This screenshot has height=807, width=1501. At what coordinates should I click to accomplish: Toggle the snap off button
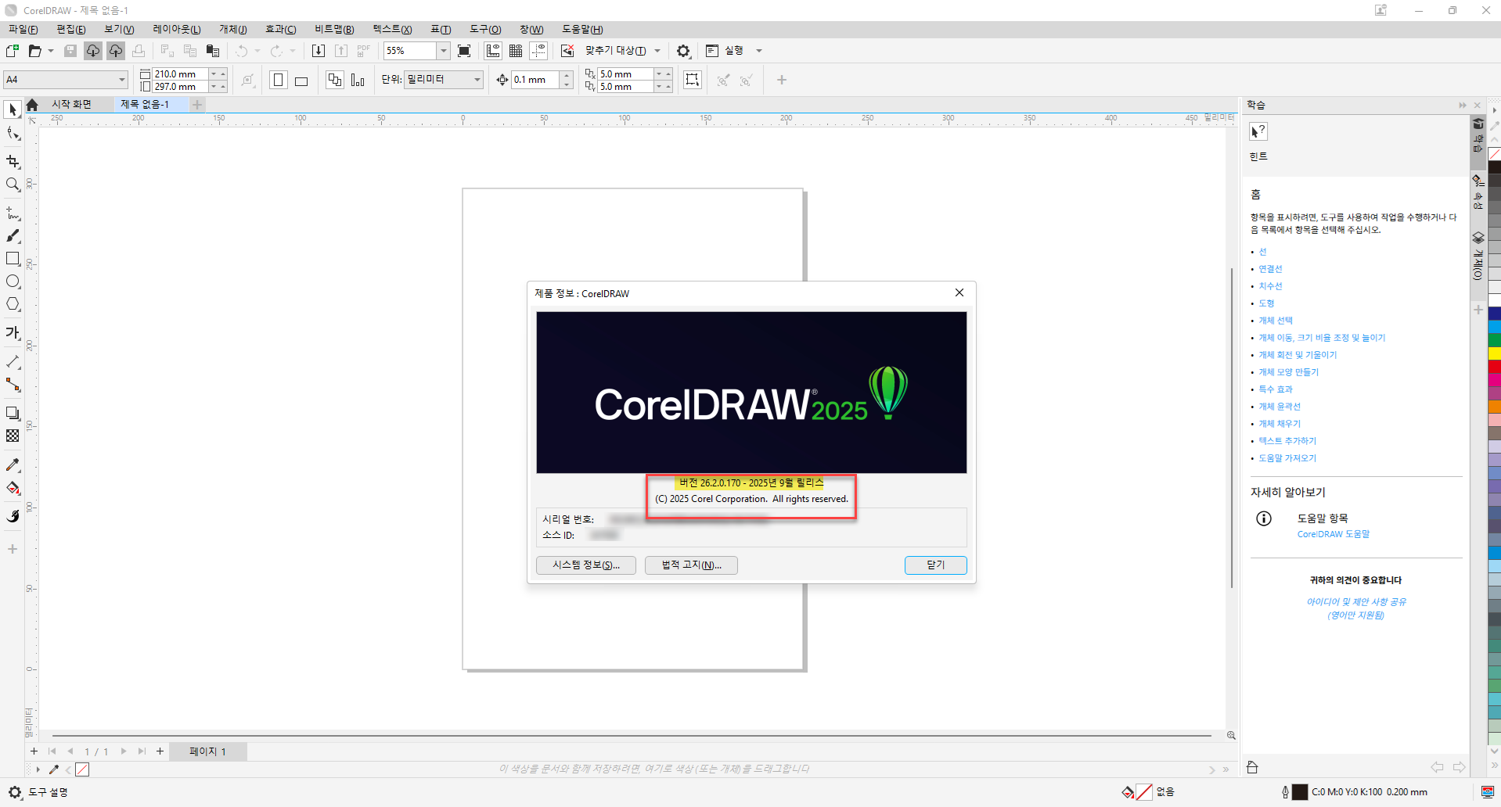coord(567,51)
